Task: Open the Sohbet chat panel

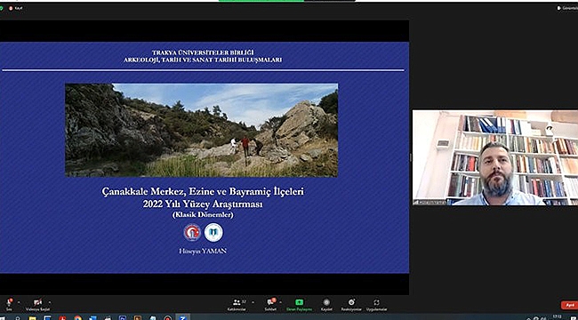Action: pyautogui.click(x=270, y=305)
